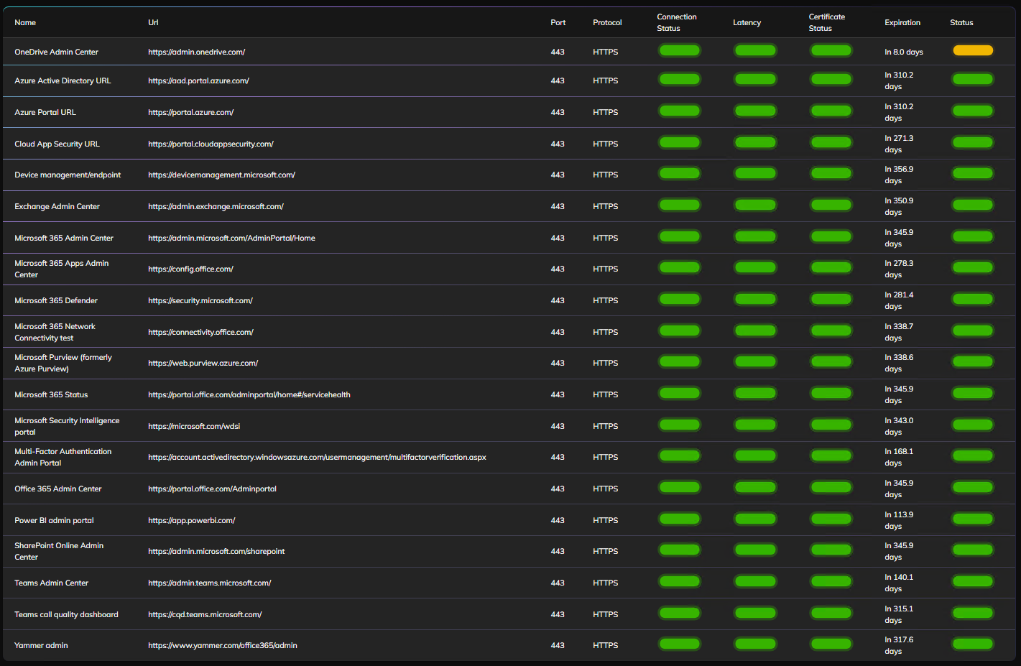Click the Expiration column header

(x=902, y=22)
